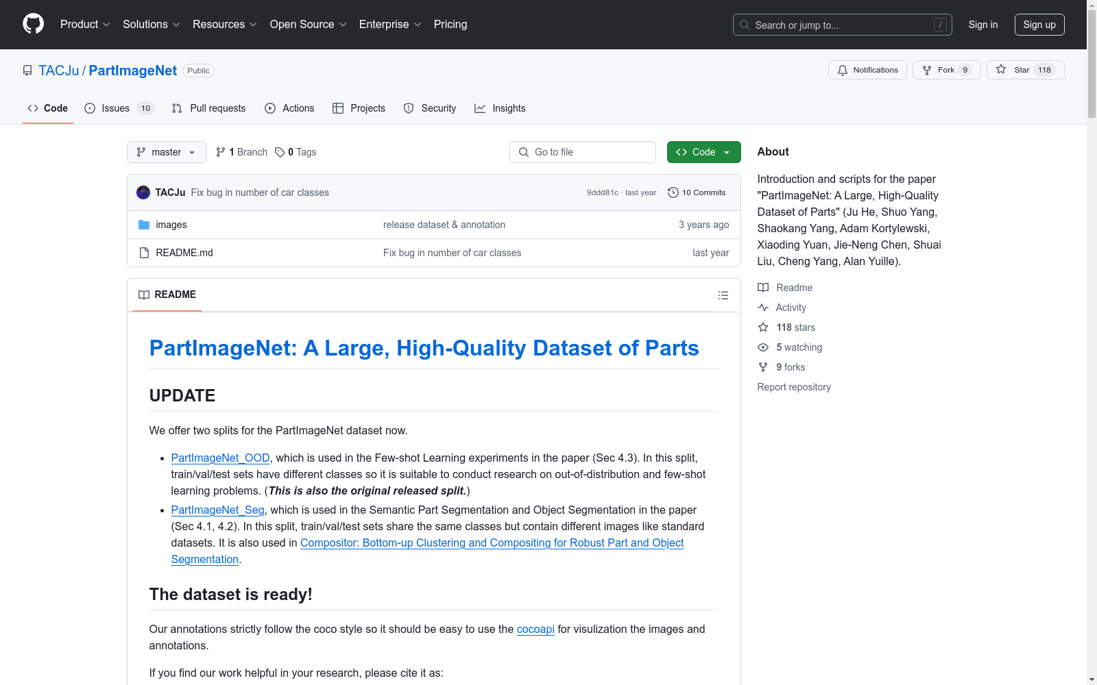The image size is (1097, 685).
Task: Click the Go to file search box
Action: pyautogui.click(x=583, y=152)
